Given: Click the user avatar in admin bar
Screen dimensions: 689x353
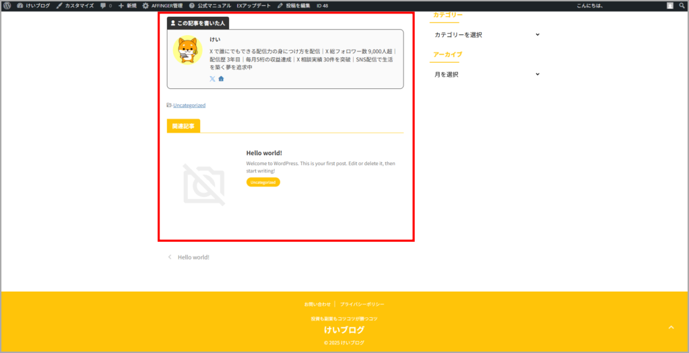Looking at the screenshot, I should (x=669, y=5).
